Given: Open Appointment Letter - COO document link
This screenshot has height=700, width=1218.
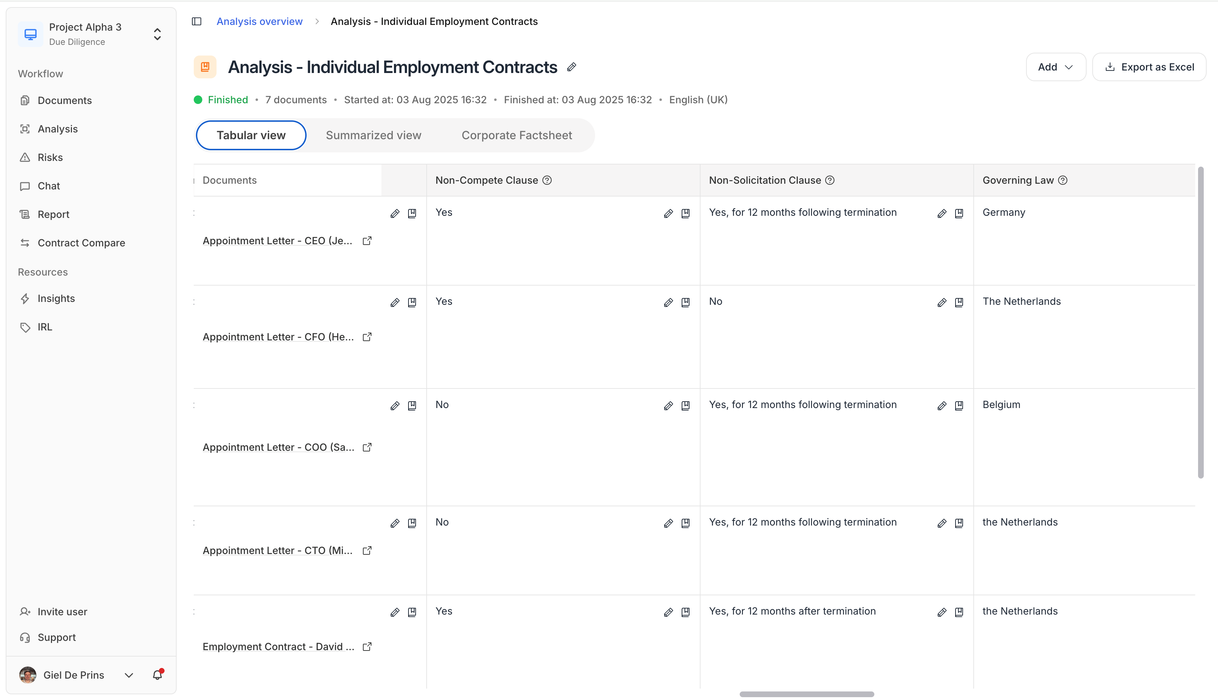Looking at the screenshot, I should 279,447.
